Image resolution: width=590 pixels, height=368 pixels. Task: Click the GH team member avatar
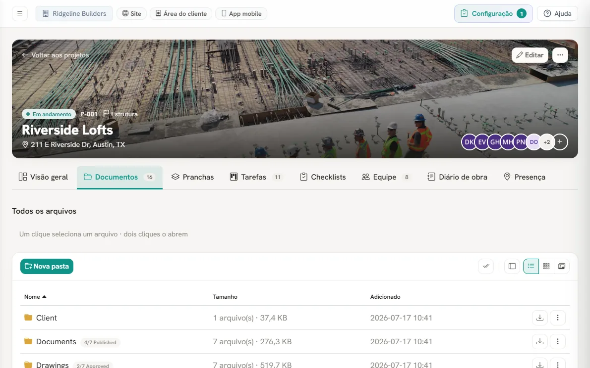[495, 142]
